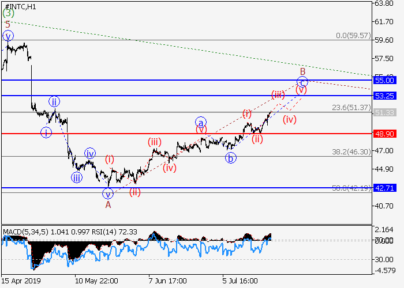
Task: Click the gray 51.33 current price tag
Action: pos(384,112)
